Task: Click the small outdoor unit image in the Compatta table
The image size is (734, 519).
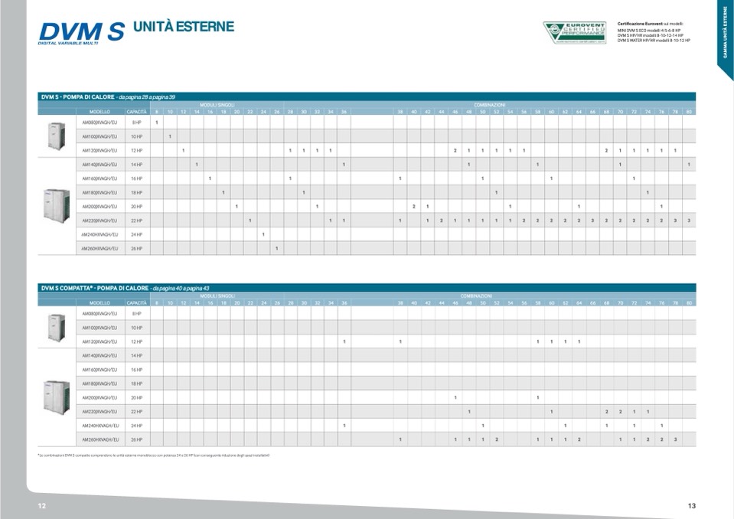Action: tap(57, 327)
